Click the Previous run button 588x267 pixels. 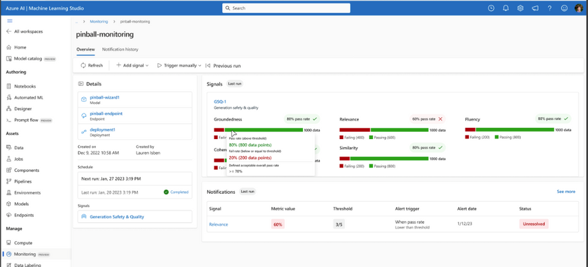pyautogui.click(x=224, y=66)
